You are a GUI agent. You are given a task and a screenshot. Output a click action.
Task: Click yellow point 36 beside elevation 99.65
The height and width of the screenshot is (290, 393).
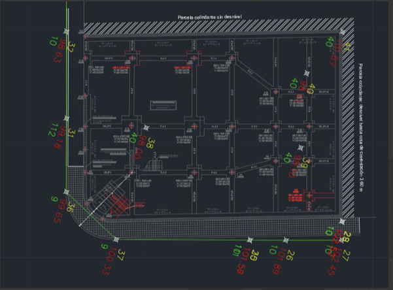pyautogui.click(x=71, y=207)
